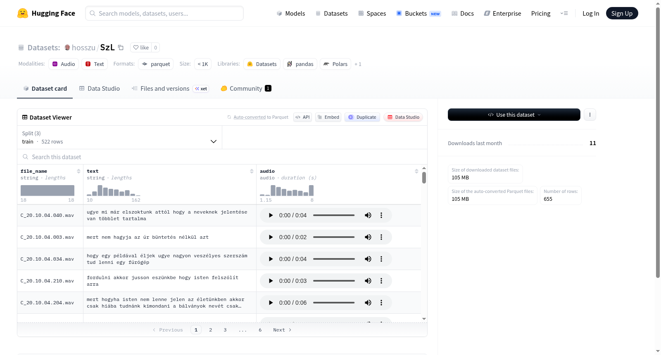Click the parquet format tag
Viewport: 661px width, 355px height.
[x=156, y=64]
